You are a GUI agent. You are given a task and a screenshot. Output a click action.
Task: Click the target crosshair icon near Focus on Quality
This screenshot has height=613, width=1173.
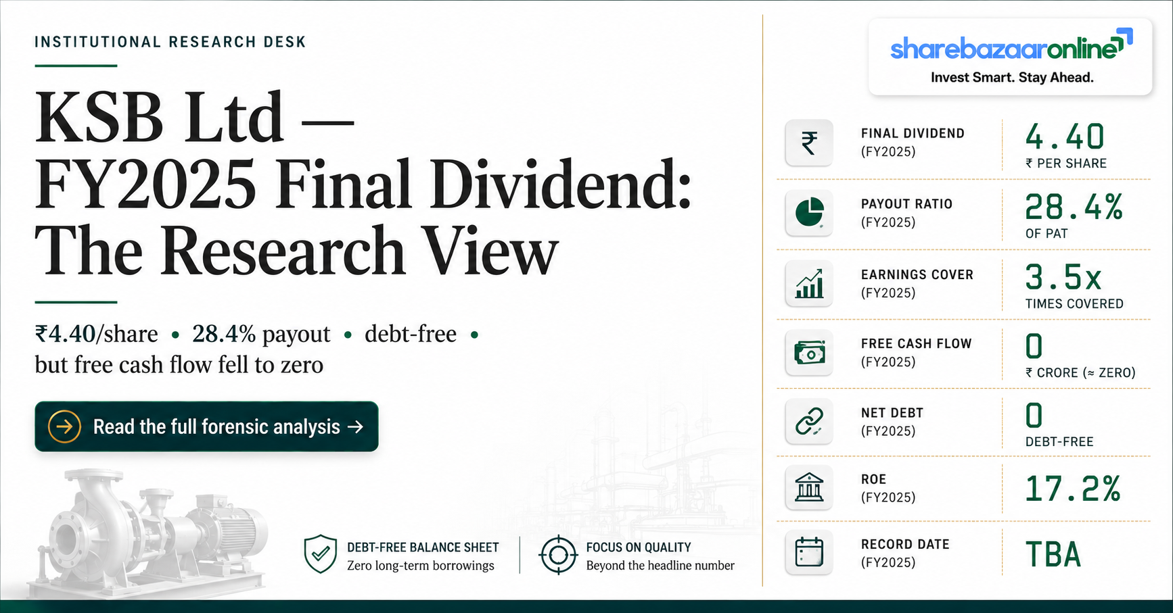coord(558,555)
